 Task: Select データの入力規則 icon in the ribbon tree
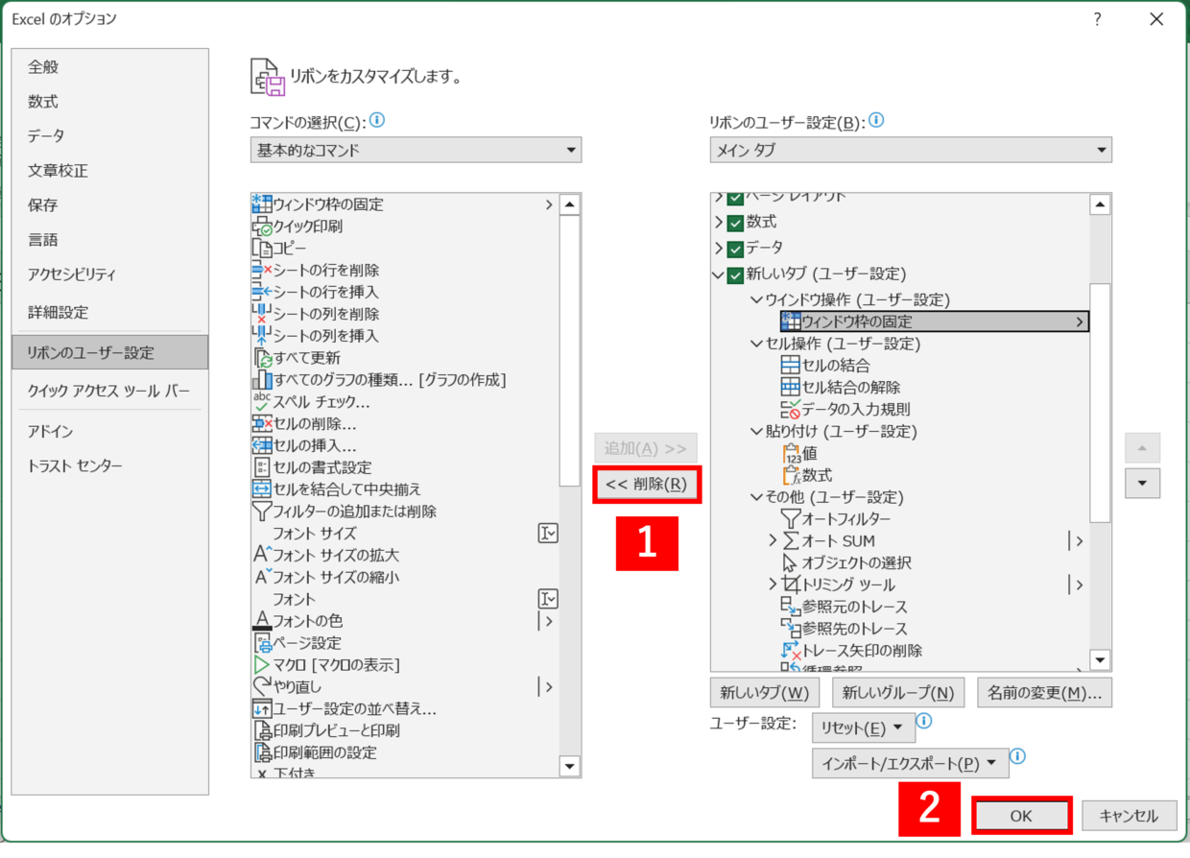[791, 410]
